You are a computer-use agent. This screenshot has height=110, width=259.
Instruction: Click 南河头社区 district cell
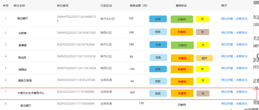(x=107, y=19)
